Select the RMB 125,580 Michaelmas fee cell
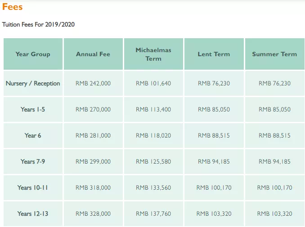This screenshot has width=305, height=227. click(x=153, y=161)
